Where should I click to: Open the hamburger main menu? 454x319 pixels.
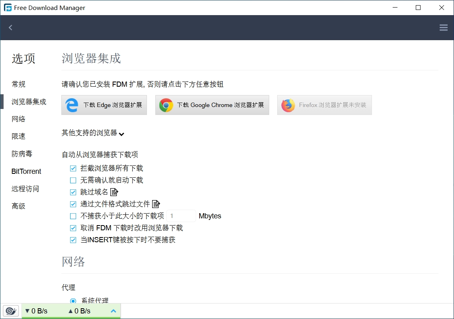[443, 27]
